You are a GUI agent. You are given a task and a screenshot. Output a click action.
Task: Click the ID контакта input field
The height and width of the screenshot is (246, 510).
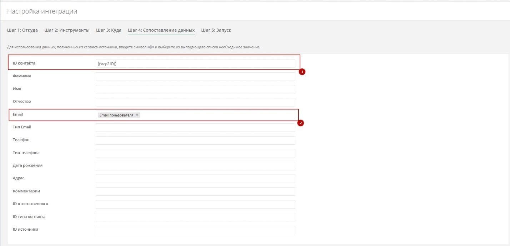(195, 64)
